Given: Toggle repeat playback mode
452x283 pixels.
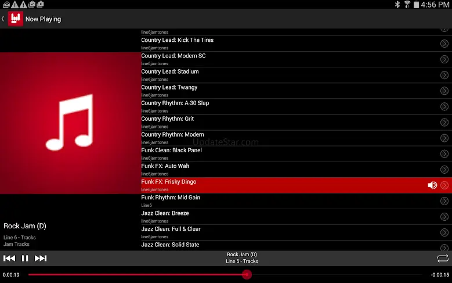Looking at the screenshot, I should tap(443, 258).
